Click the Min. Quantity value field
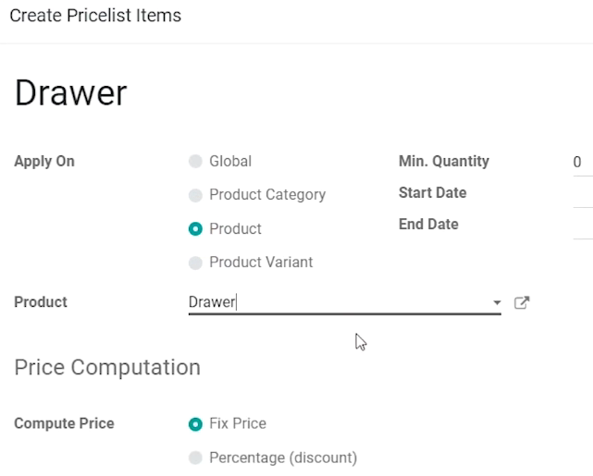The image size is (593, 476). pyautogui.click(x=583, y=162)
